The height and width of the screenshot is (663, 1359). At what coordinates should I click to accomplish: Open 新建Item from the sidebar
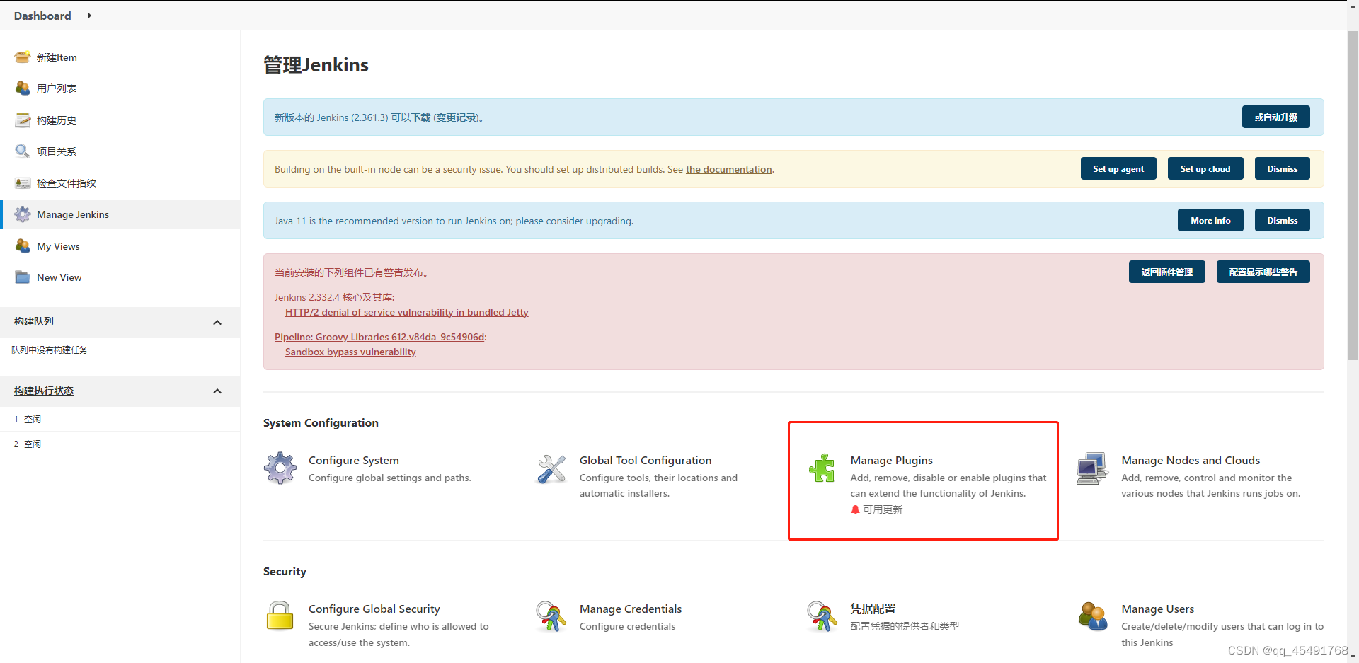pos(57,57)
